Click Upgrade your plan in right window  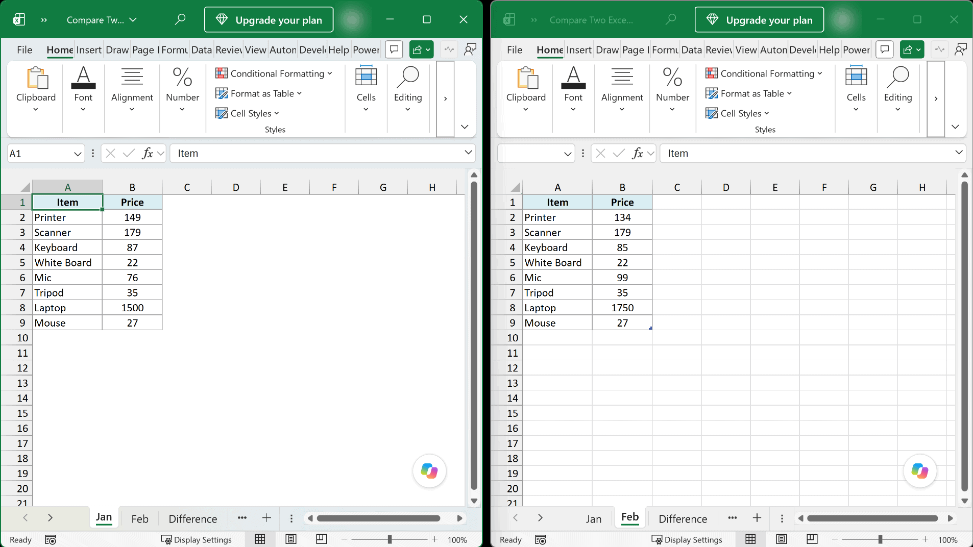759,20
